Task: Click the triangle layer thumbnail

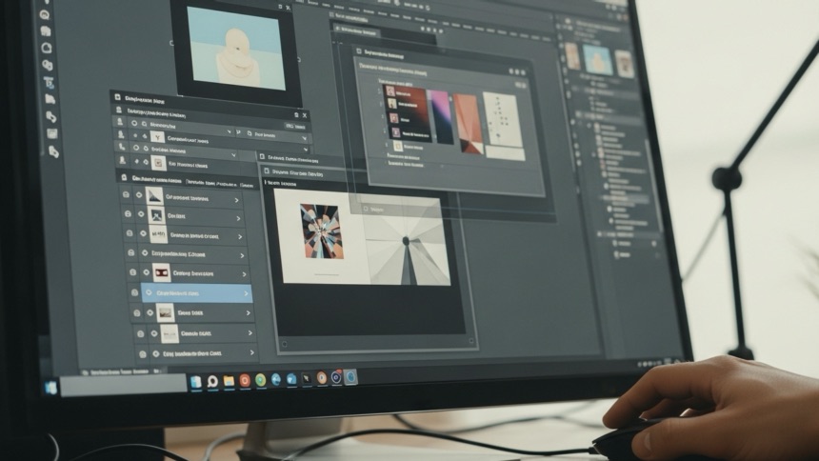Action: pos(154,196)
